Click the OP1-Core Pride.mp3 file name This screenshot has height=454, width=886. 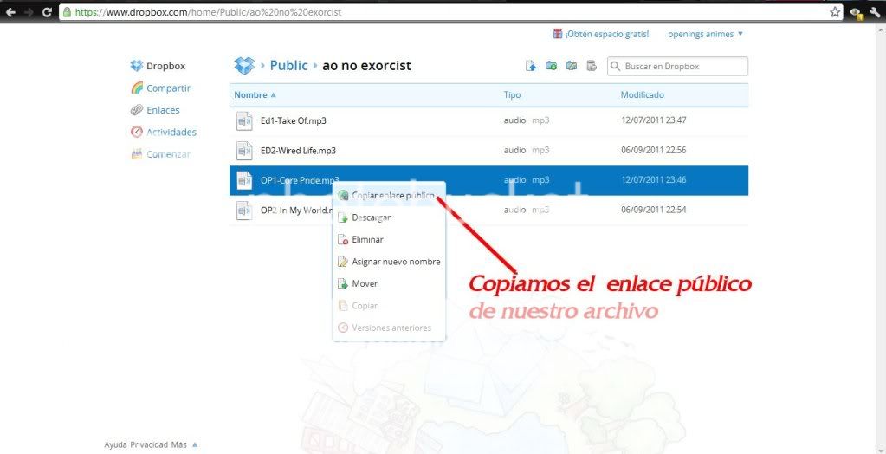coord(300,180)
